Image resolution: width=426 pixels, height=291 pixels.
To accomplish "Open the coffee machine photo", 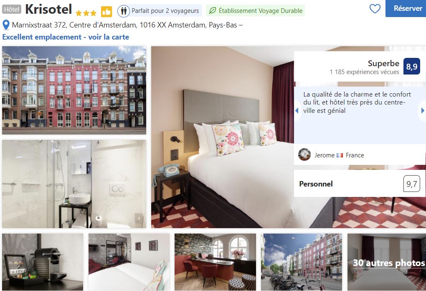I will [43, 262].
